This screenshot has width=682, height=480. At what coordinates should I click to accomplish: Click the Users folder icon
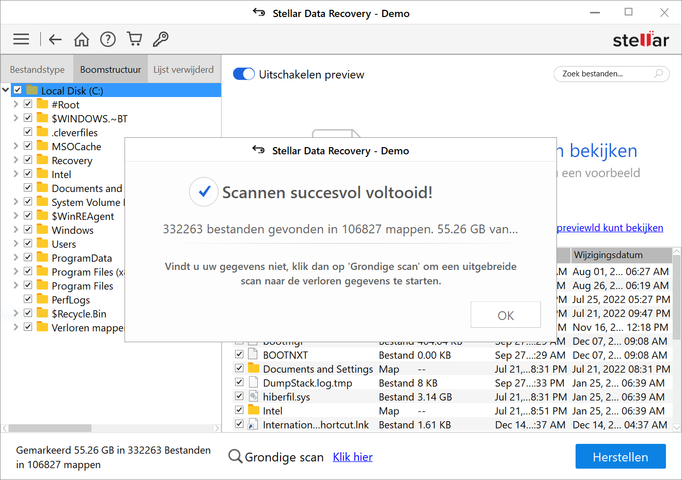(42, 244)
